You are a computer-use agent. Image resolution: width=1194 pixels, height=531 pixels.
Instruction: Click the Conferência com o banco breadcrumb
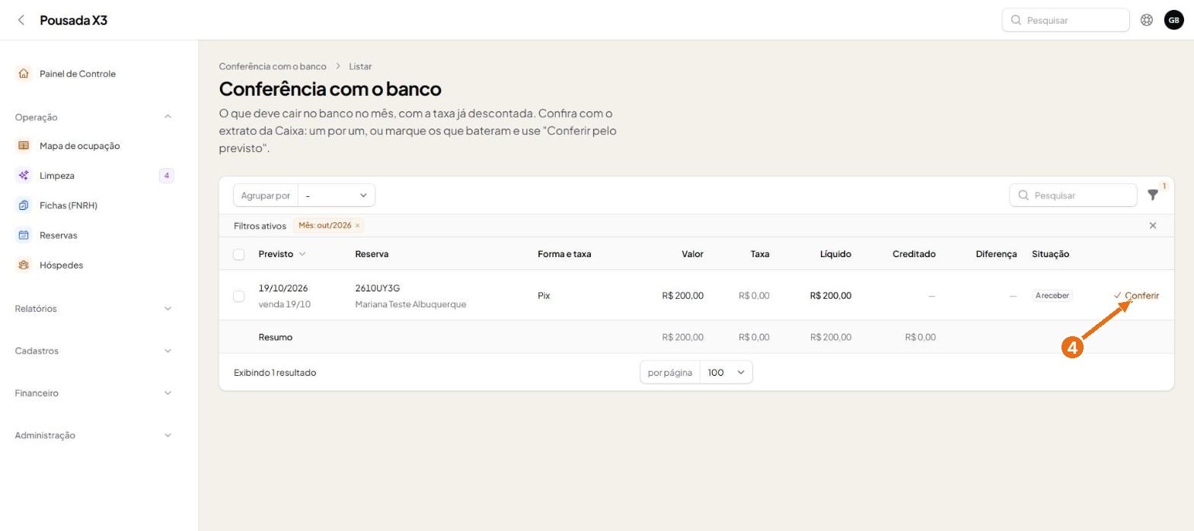point(273,66)
